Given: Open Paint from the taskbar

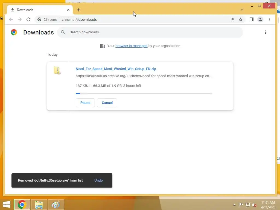Looking at the screenshot, I should tap(56, 205).
